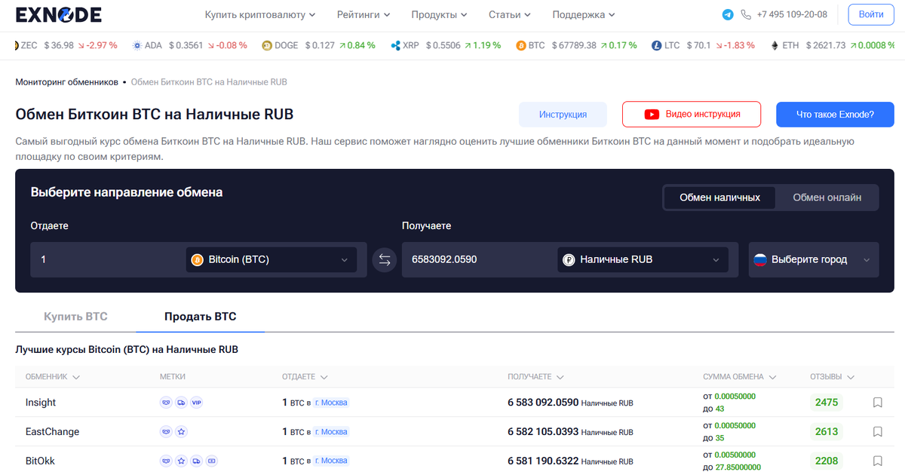Click the mask badge on BitOkk row
This screenshot has width=905, height=475.
[x=167, y=461]
